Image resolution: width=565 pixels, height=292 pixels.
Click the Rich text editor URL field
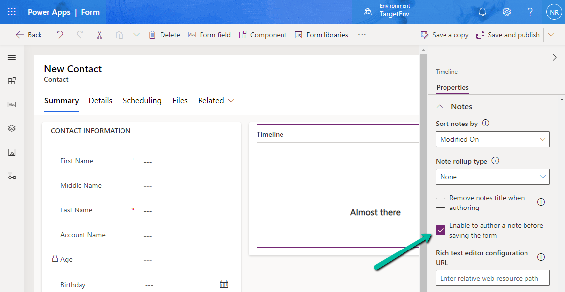tap(492, 278)
